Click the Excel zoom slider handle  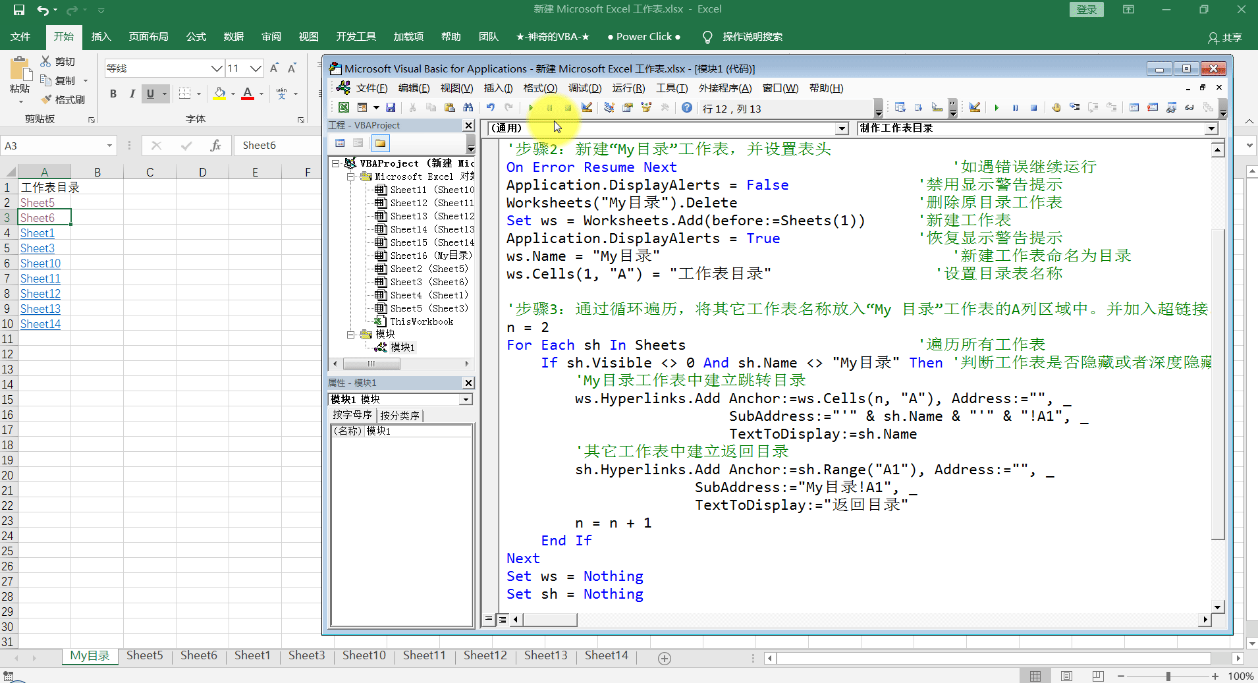pos(1168,676)
